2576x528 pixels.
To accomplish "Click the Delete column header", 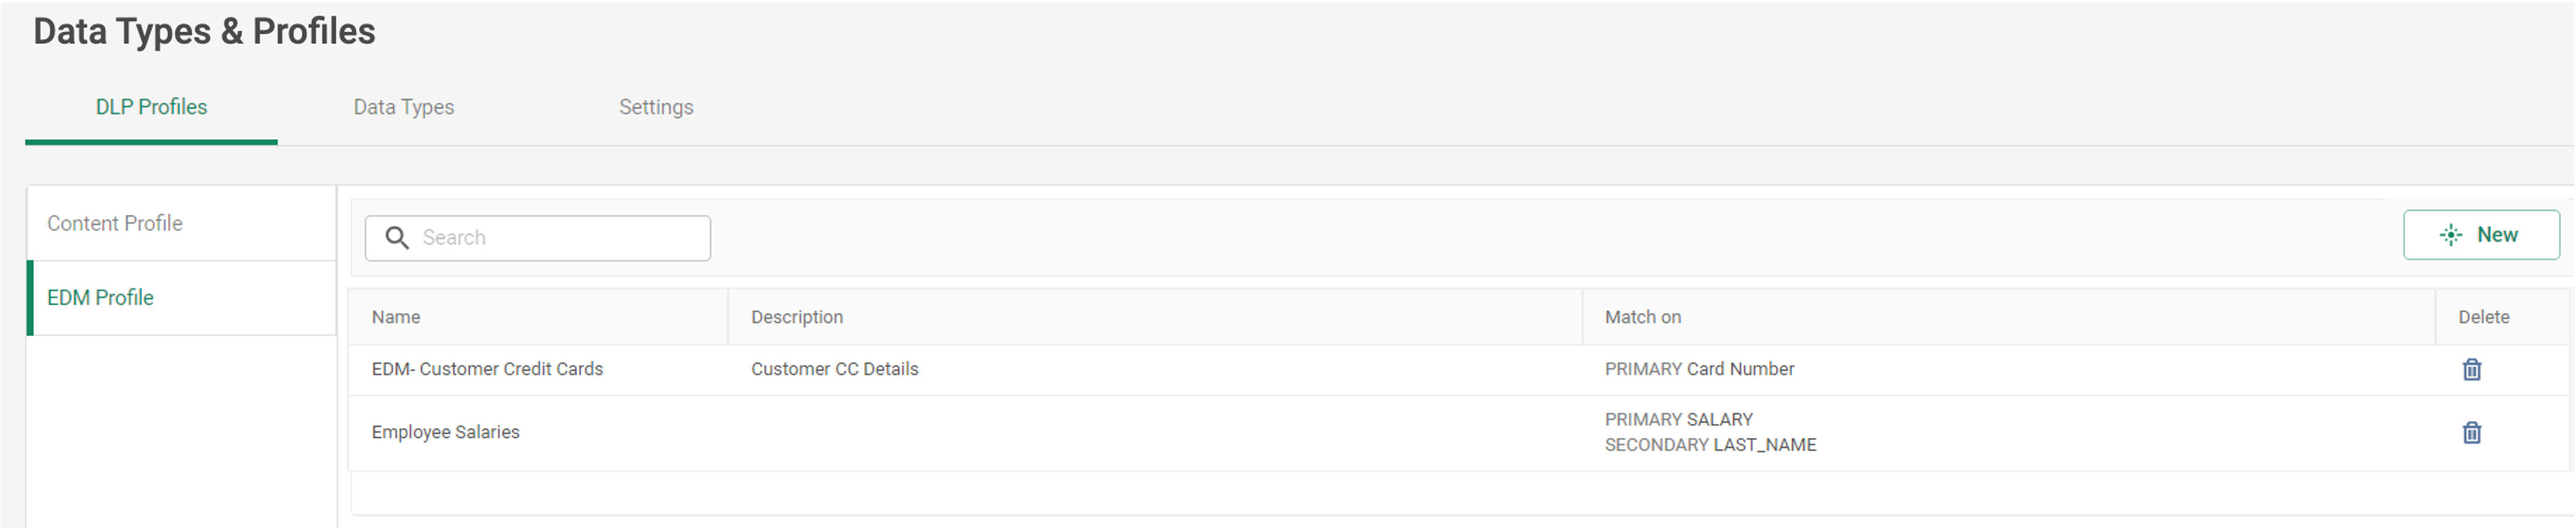I will click(2484, 317).
